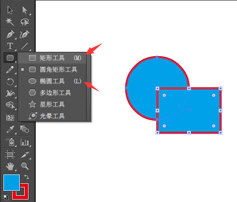Select the Blend tool
This screenshot has width=237, height=202.
(25, 129)
